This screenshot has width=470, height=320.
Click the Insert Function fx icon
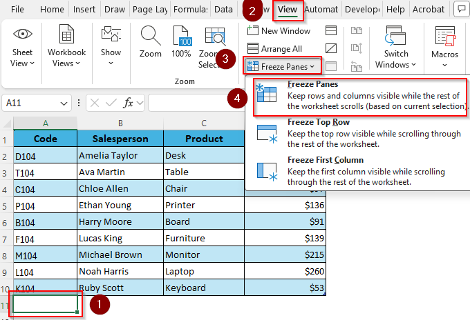(x=129, y=103)
